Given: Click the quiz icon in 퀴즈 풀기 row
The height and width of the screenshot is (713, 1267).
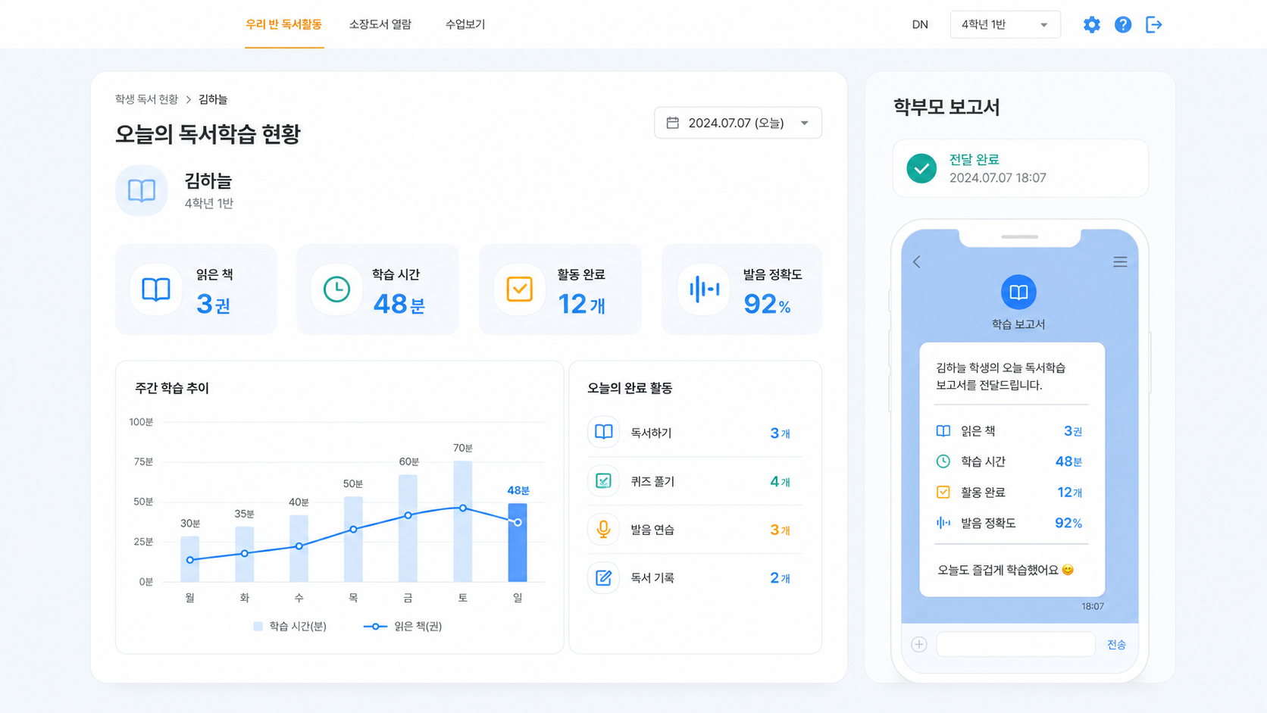Looking at the screenshot, I should (603, 481).
